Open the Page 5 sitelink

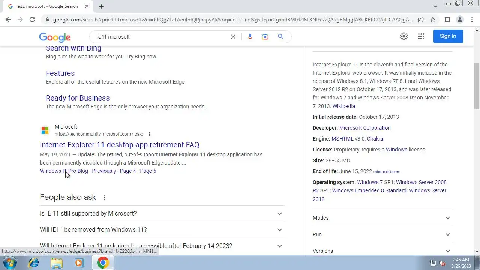pos(148,171)
